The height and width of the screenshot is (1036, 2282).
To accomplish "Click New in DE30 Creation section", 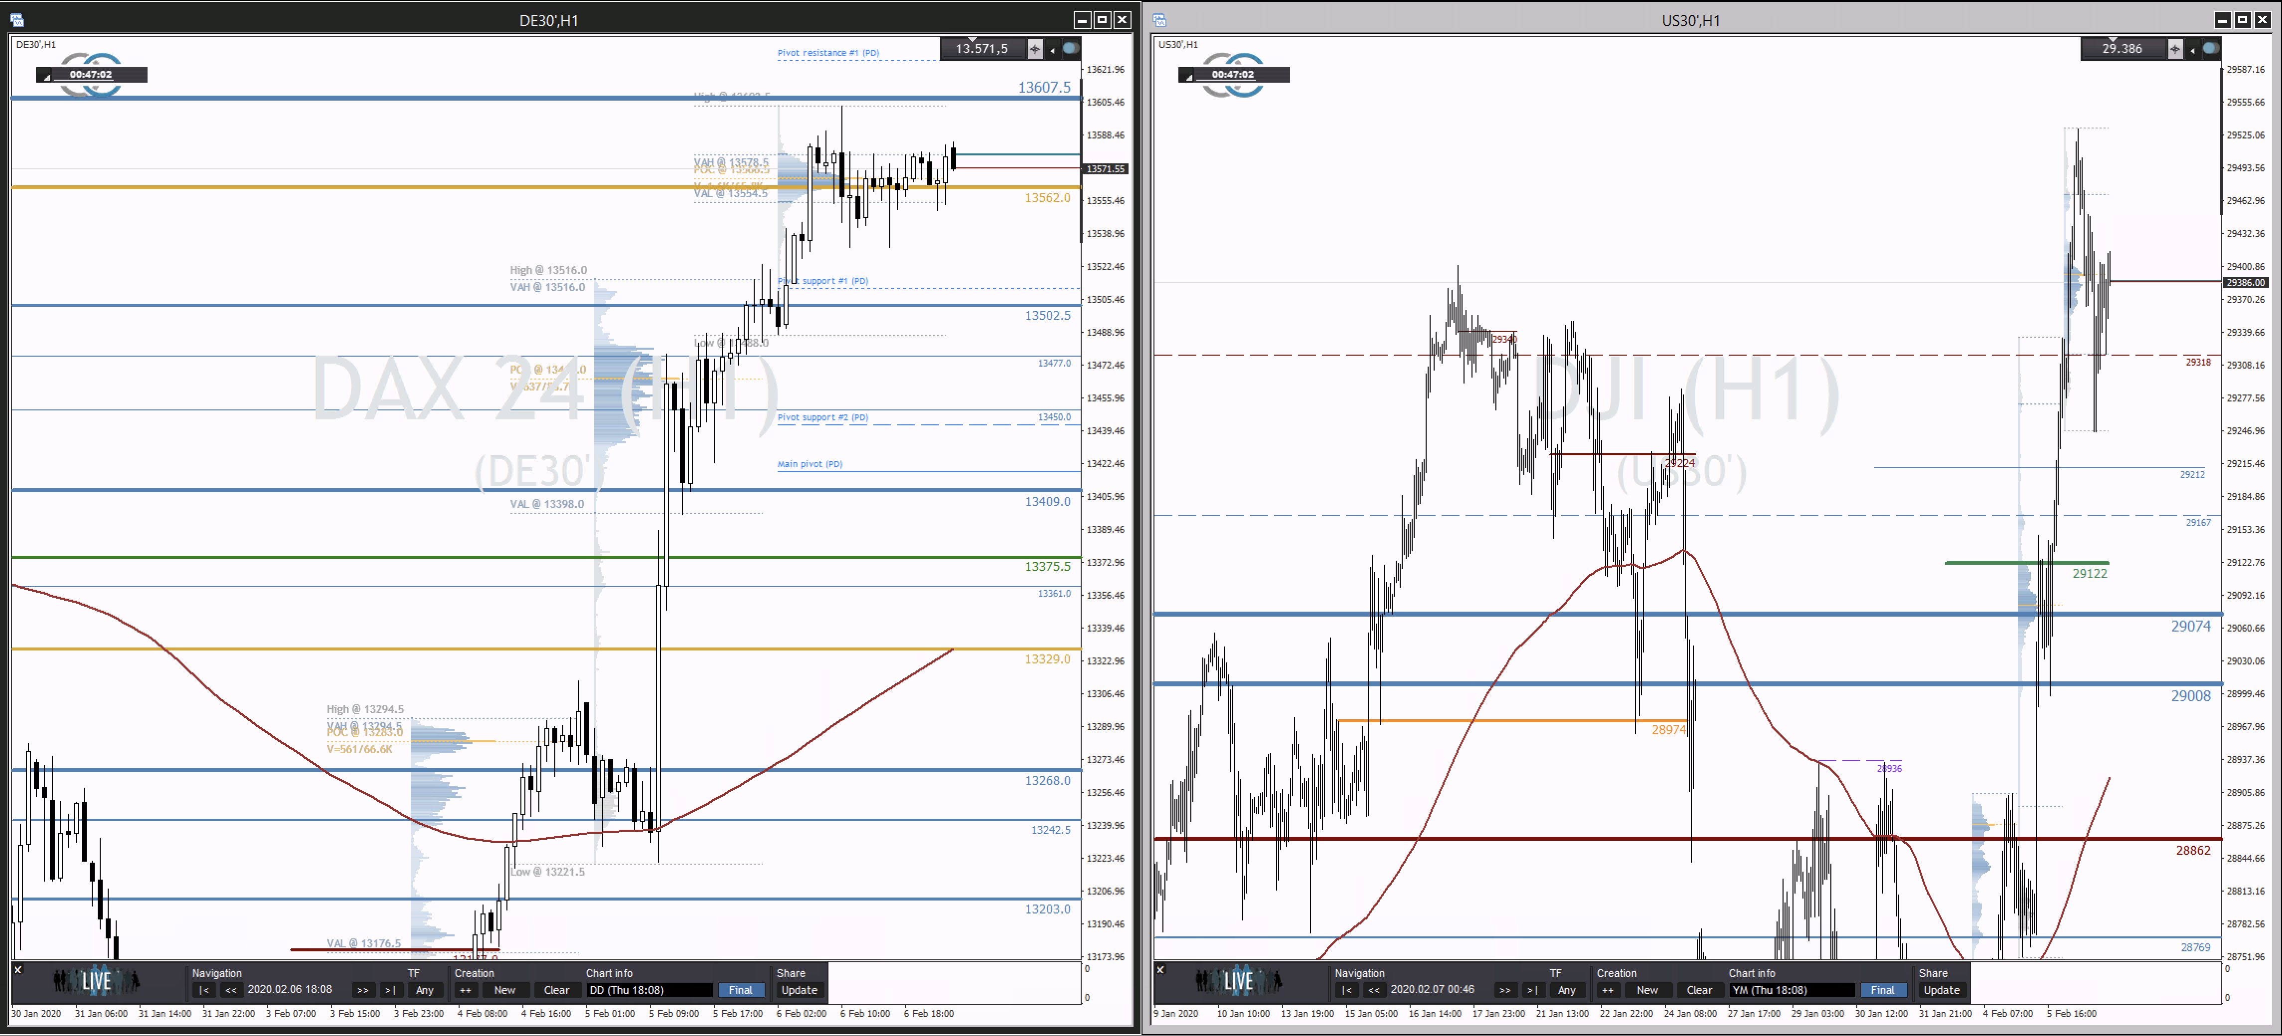I will tap(505, 991).
